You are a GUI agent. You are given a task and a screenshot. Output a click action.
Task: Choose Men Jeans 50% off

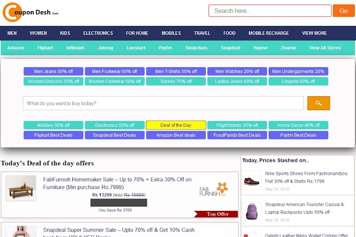pos(53,71)
